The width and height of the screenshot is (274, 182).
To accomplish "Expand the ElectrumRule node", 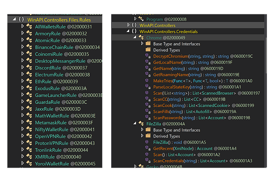I will click(23, 74).
